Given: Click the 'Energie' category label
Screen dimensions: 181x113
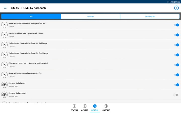Looking at the screenshot, I should click(11, 37).
